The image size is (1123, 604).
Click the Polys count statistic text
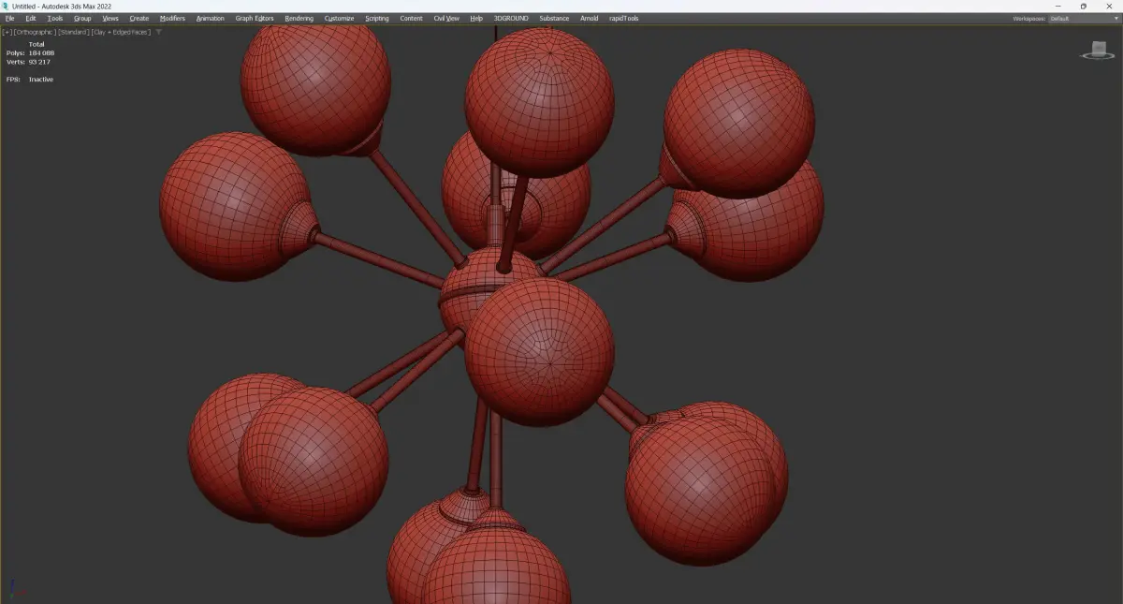[x=30, y=53]
